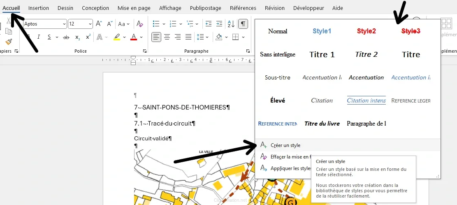Apply the Titre du livre style

click(x=322, y=123)
